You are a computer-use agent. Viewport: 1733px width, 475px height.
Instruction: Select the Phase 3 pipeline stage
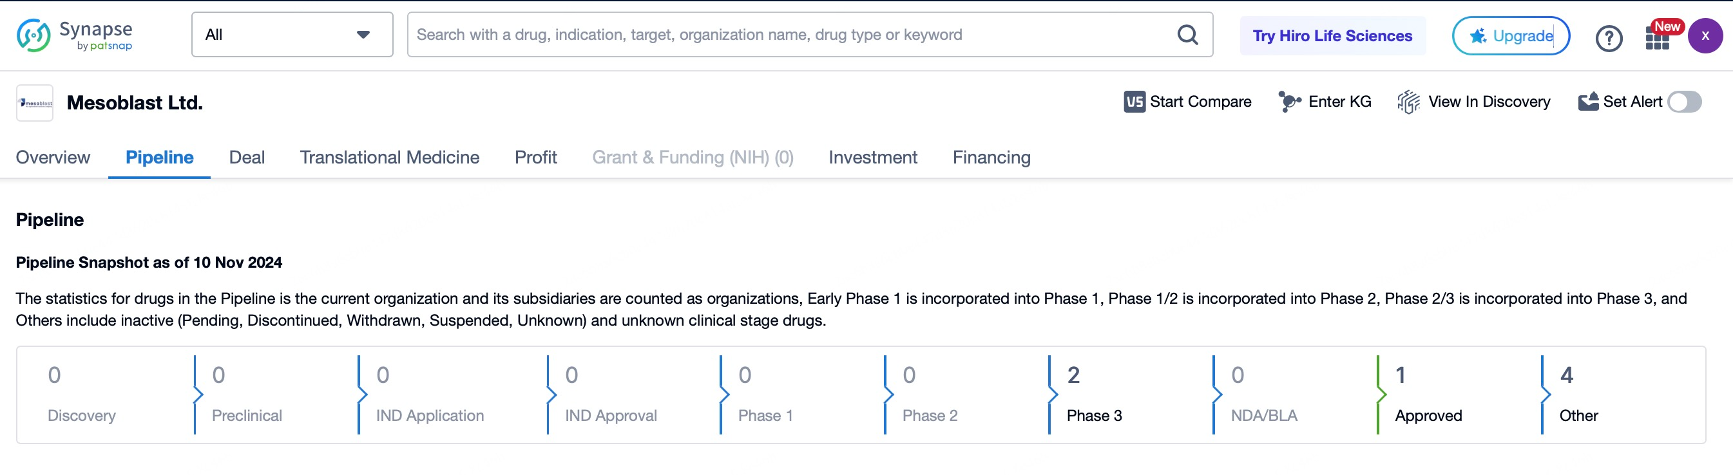1093,395
